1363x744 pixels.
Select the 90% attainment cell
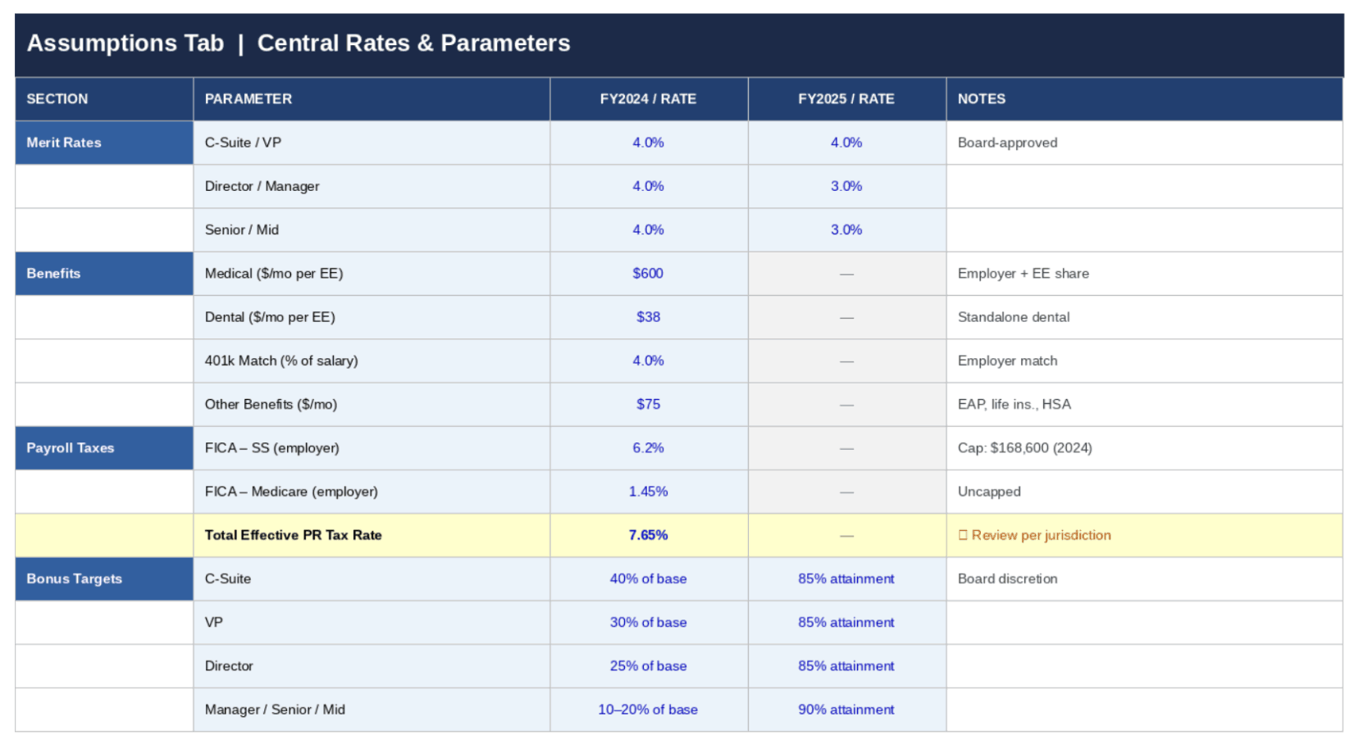pyautogui.click(x=846, y=710)
